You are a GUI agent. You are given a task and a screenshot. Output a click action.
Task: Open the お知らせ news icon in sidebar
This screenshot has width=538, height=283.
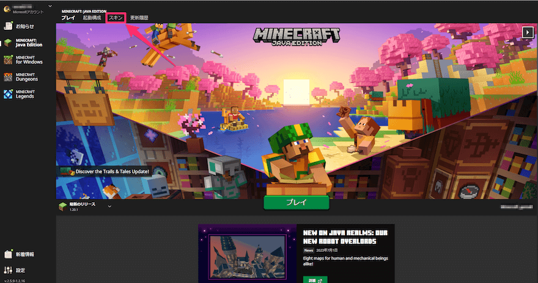click(8, 26)
